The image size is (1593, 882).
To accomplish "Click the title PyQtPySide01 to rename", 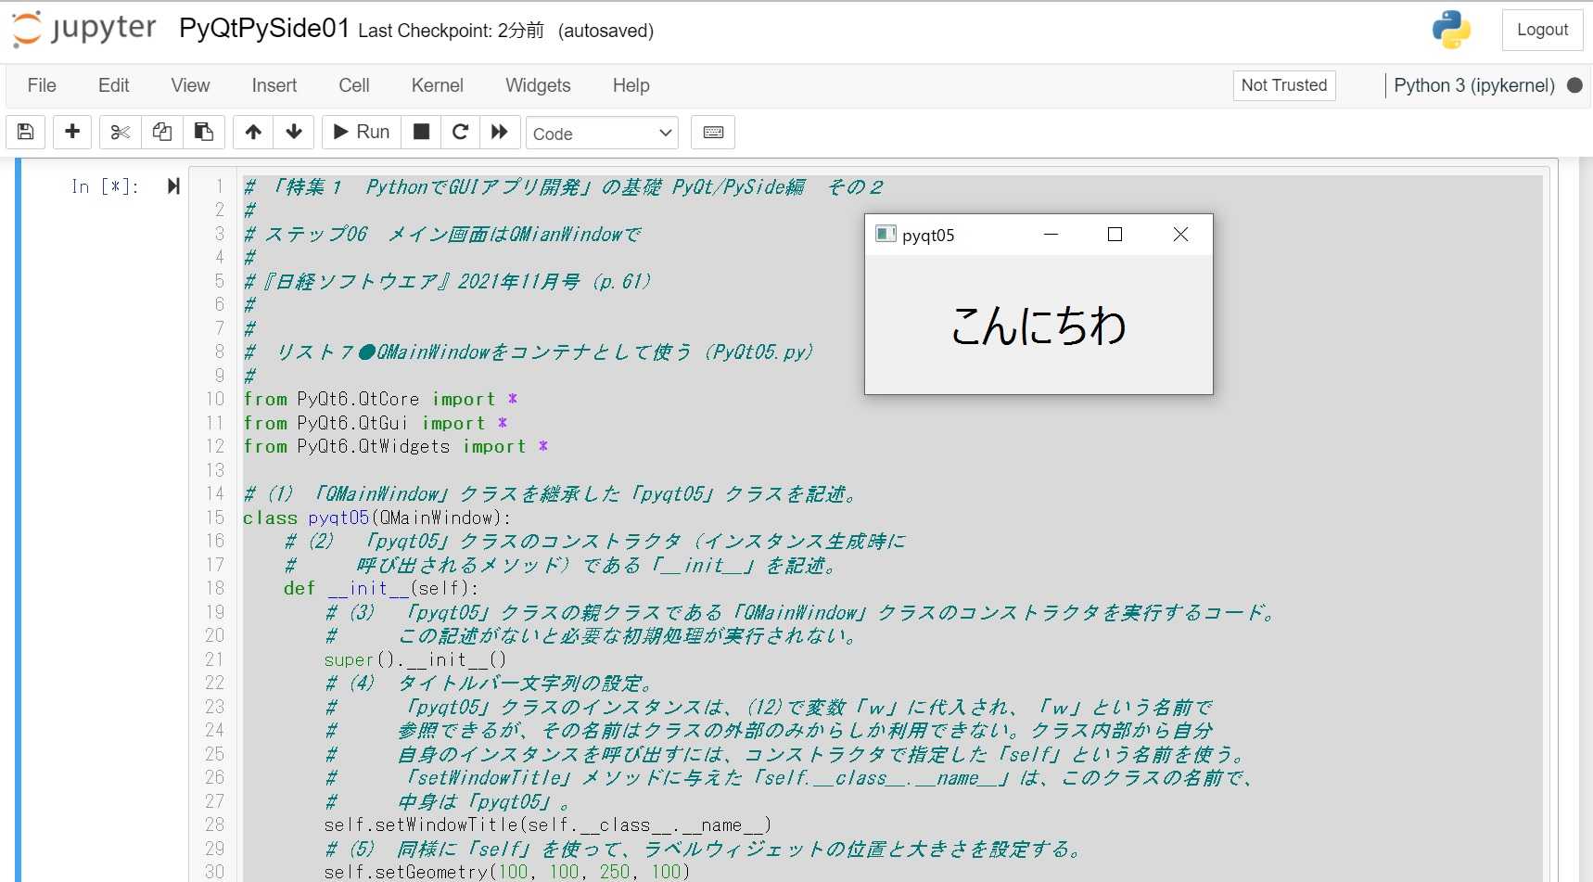I will click(x=262, y=29).
